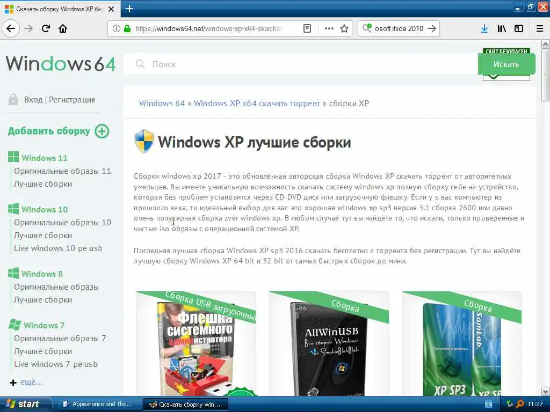Viewport: 550px width, 412px height.
Task: Open Оригинальные образы 11
Action: coord(62,171)
